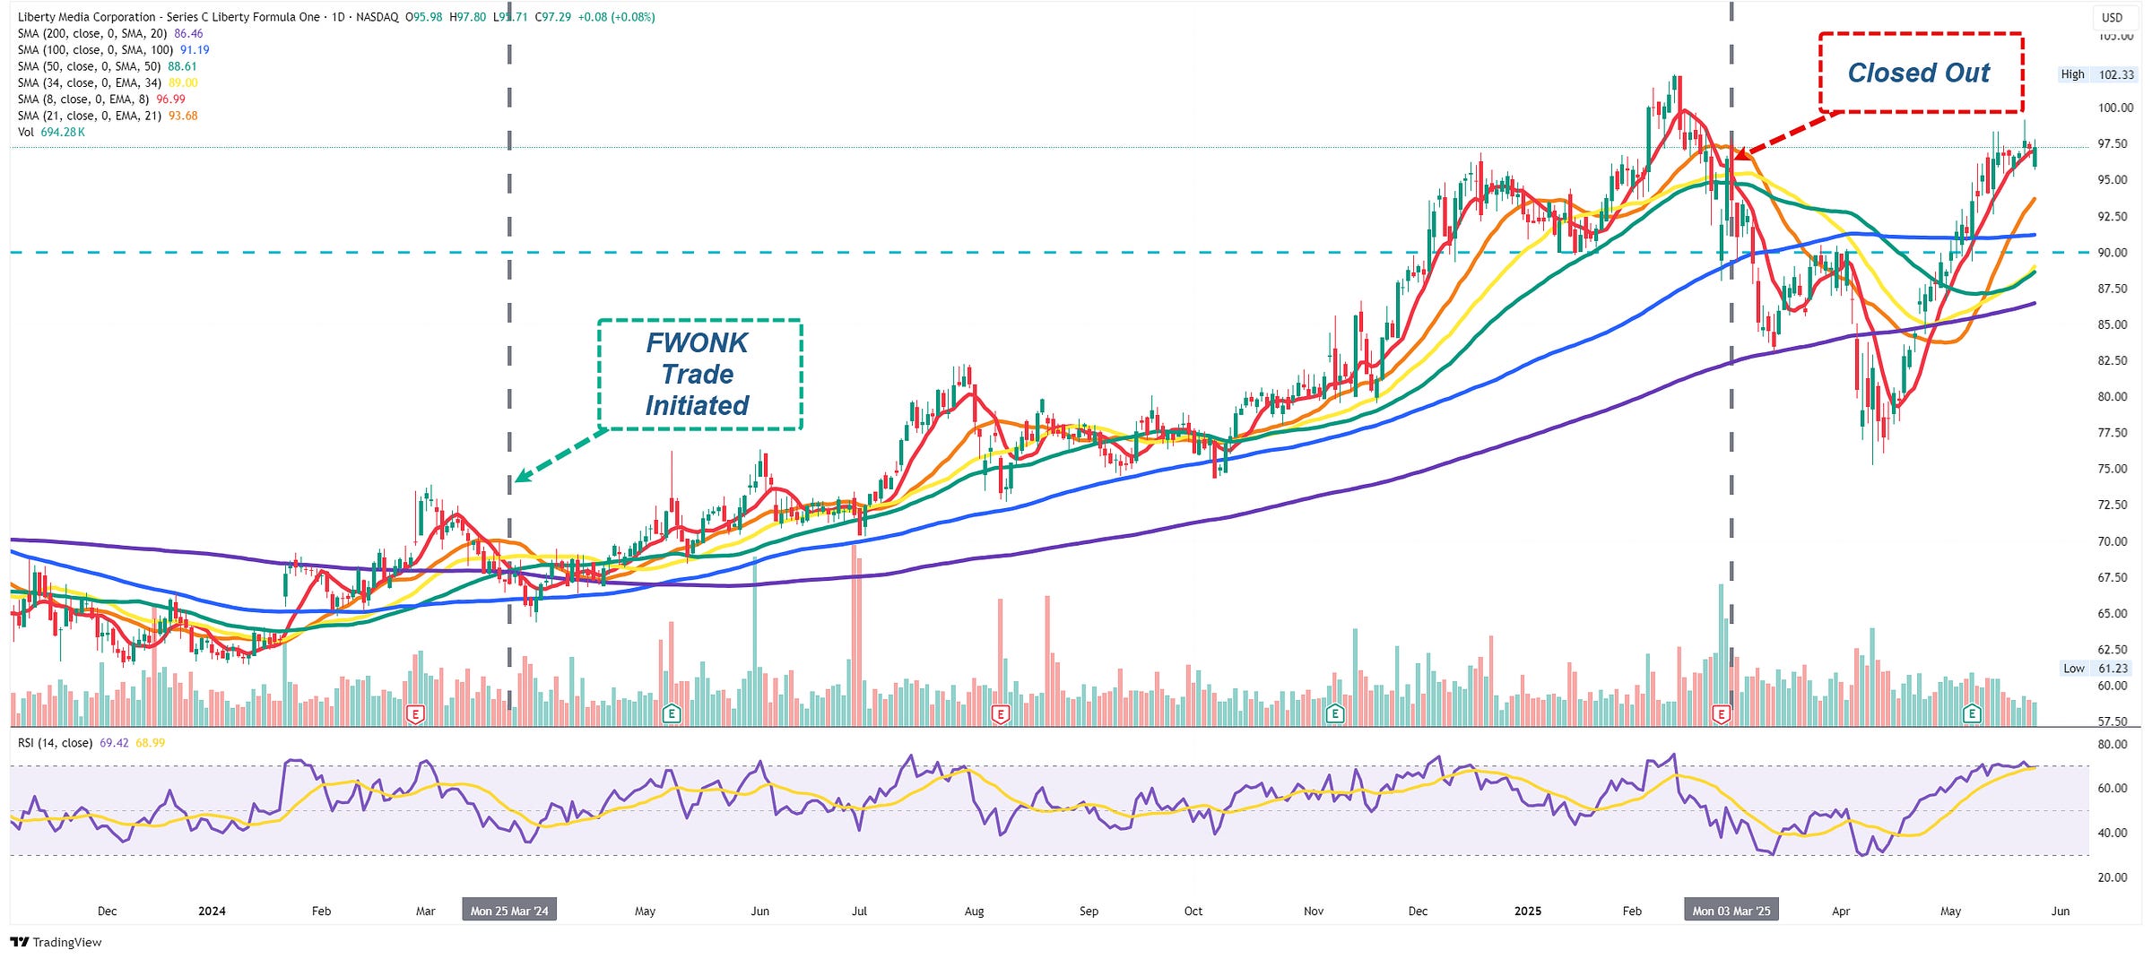Click the 95.00 price axis label
The height and width of the screenshot is (959, 2152).
pos(2113,180)
